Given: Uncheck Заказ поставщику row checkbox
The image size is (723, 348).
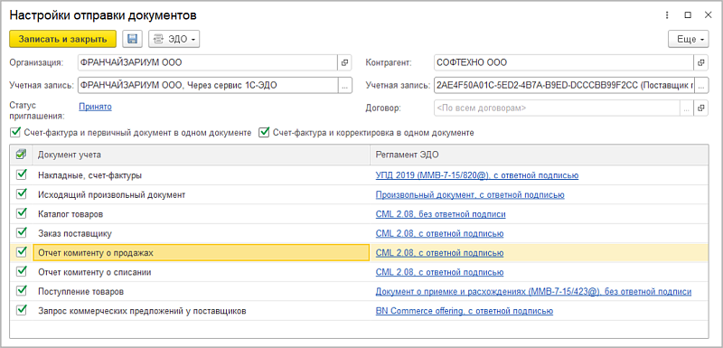Looking at the screenshot, I should tap(21, 233).
